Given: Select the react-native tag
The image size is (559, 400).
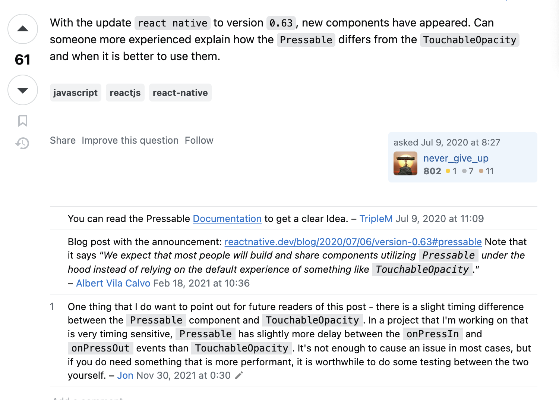Looking at the screenshot, I should click(180, 93).
